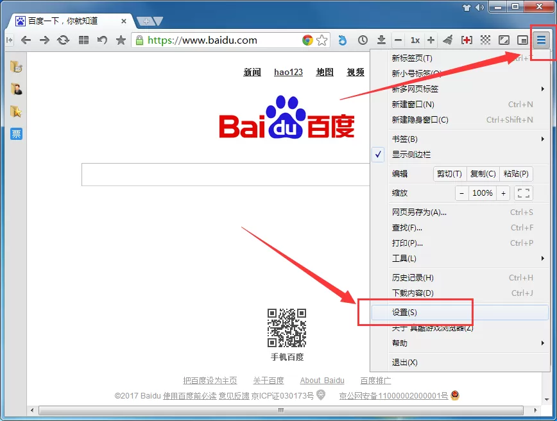557x421 pixels.
Task: Click the blue 票 sidebar icon
Action: click(16, 134)
